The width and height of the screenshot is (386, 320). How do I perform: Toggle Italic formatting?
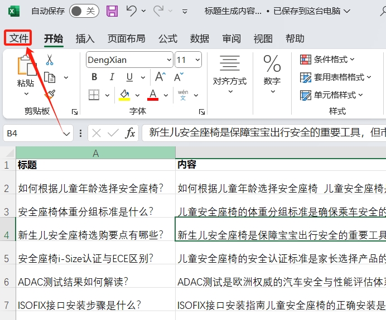[112, 77]
